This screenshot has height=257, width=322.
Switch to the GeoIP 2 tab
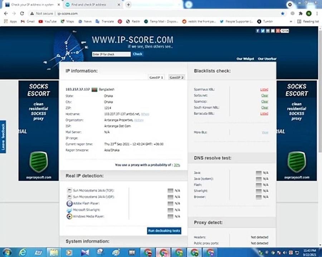(x=176, y=77)
